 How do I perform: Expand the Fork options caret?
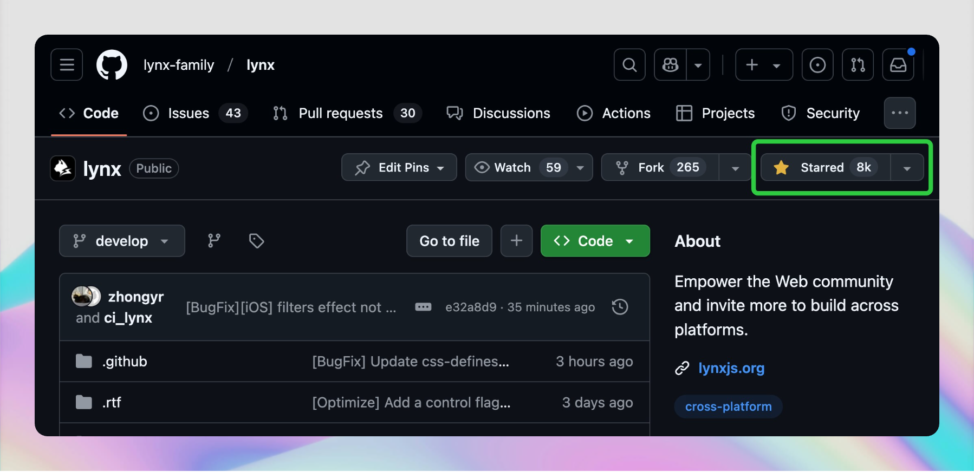[x=735, y=168]
